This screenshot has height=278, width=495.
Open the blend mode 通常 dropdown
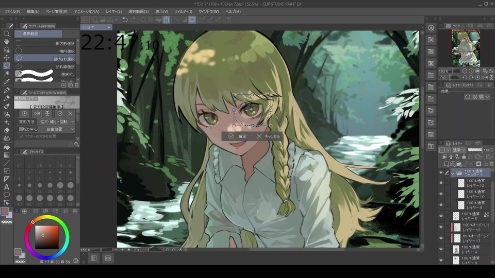459,150
